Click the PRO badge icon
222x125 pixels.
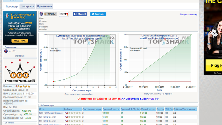coord(64,14)
